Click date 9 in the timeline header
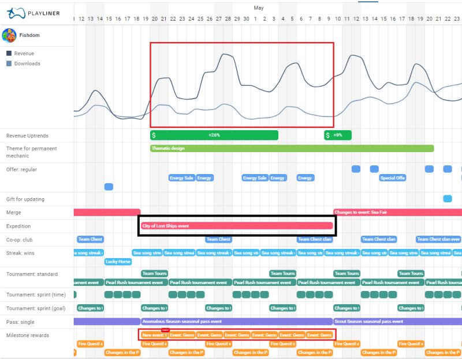This screenshot has width=462, height=359. click(x=329, y=19)
